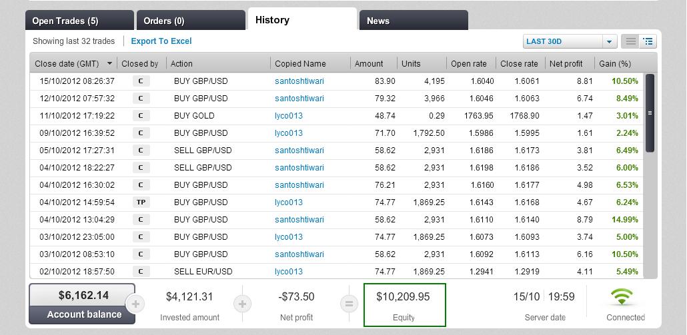Open the Open Trades (5) tab

[79, 21]
